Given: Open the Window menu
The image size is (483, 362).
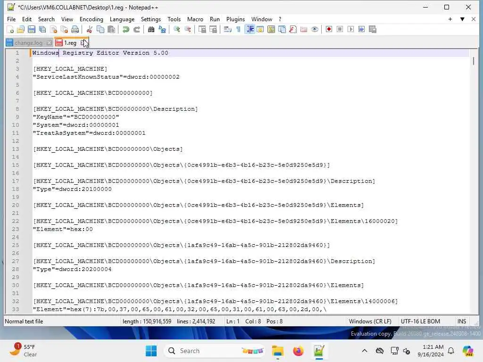Looking at the screenshot, I should [x=262, y=19].
